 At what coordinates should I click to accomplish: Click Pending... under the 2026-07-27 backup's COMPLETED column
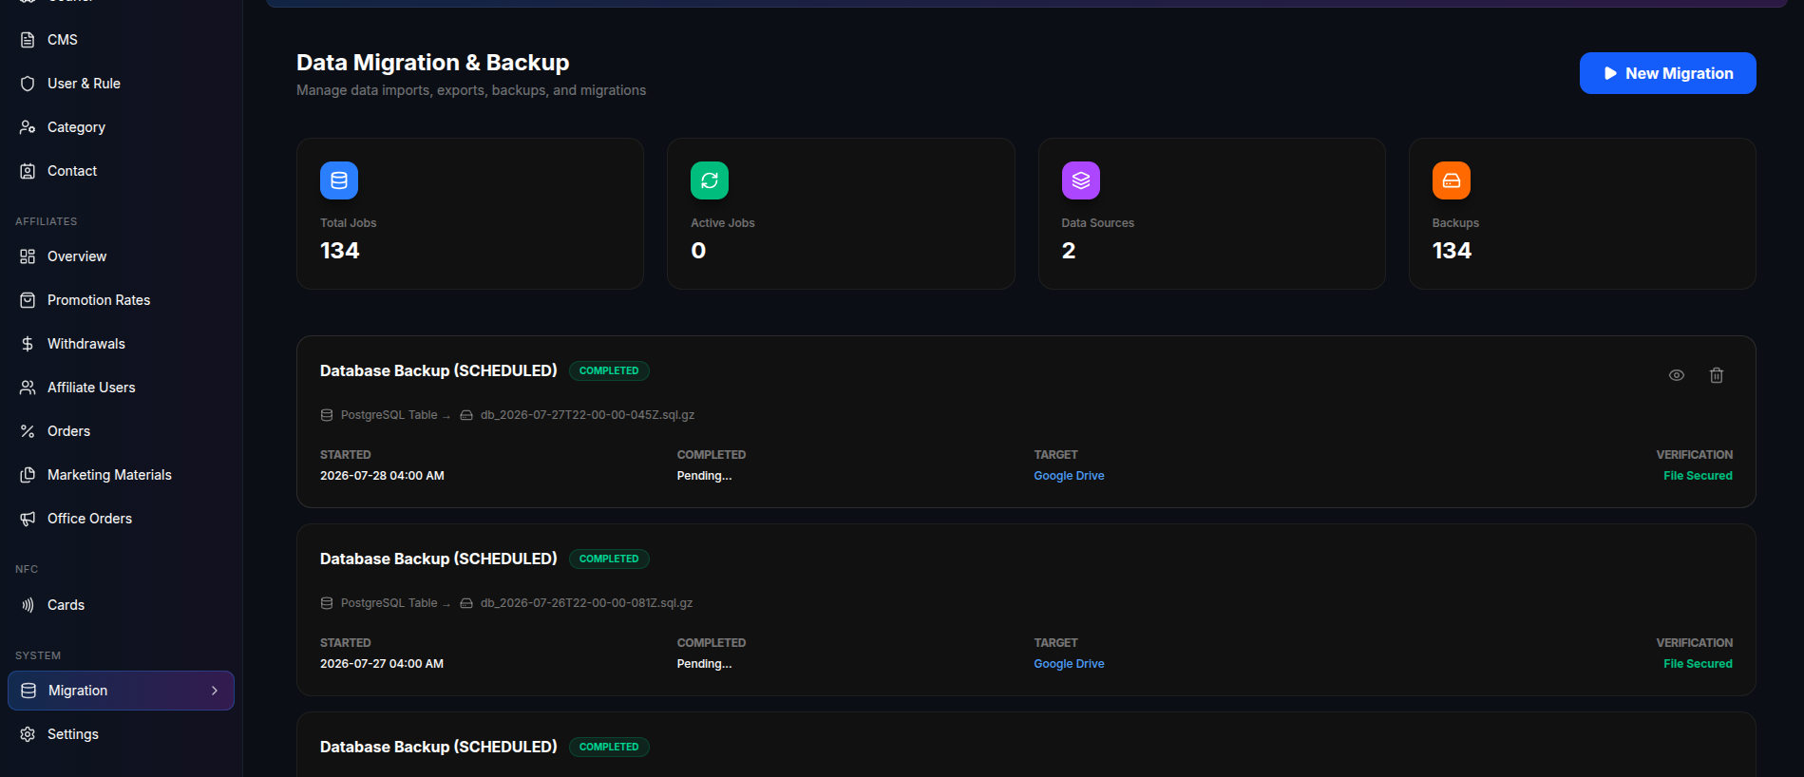(x=705, y=664)
